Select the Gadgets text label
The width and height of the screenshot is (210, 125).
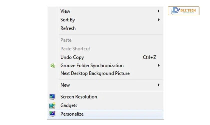(69, 105)
